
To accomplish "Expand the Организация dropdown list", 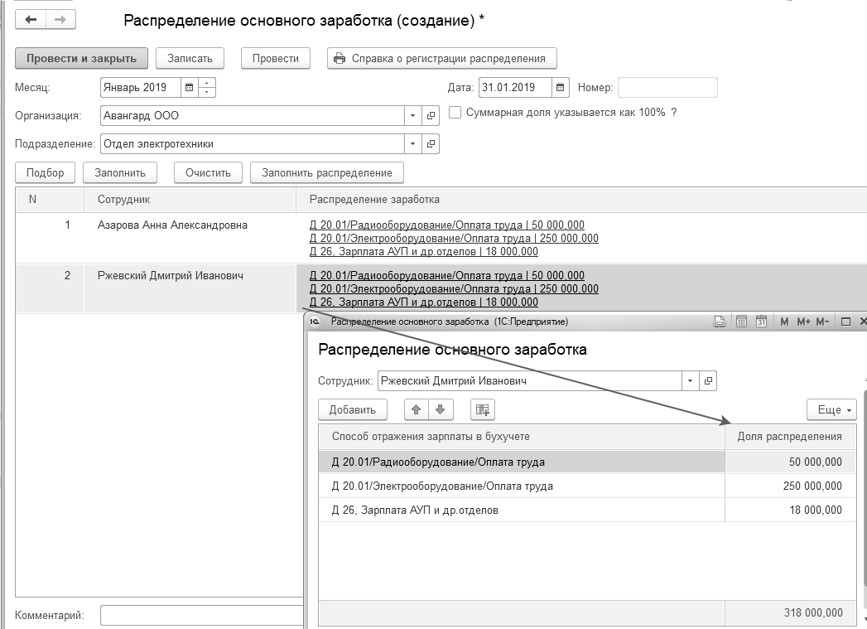I will coord(412,116).
